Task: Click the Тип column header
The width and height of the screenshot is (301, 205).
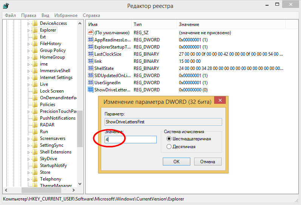Action: tap(154, 24)
